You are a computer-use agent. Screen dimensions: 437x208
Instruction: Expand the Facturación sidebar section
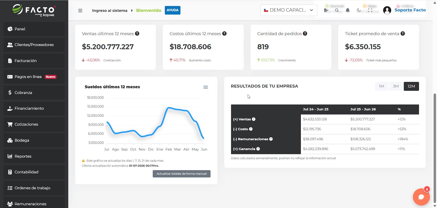[34, 61]
